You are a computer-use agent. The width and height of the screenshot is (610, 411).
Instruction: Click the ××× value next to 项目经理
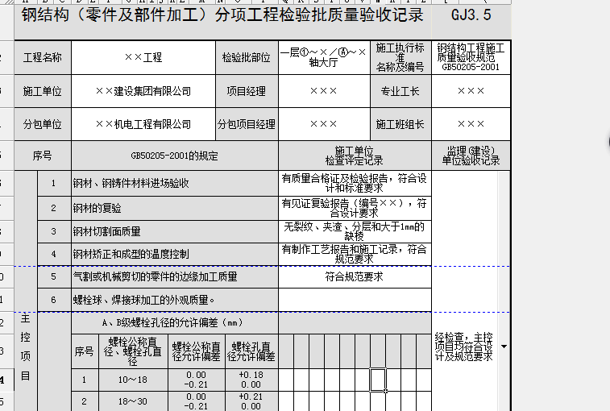(x=323, y=92)
